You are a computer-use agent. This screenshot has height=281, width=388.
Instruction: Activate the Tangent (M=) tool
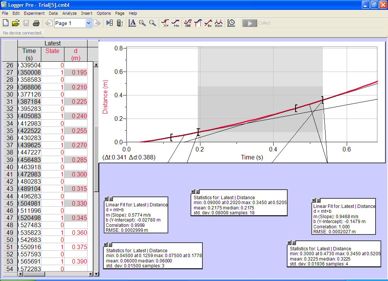coord(175,23)
